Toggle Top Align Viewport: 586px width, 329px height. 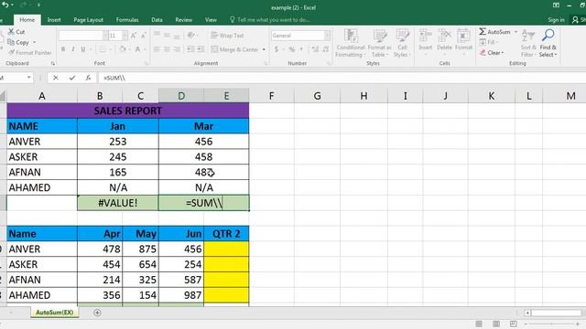point(157,35)
